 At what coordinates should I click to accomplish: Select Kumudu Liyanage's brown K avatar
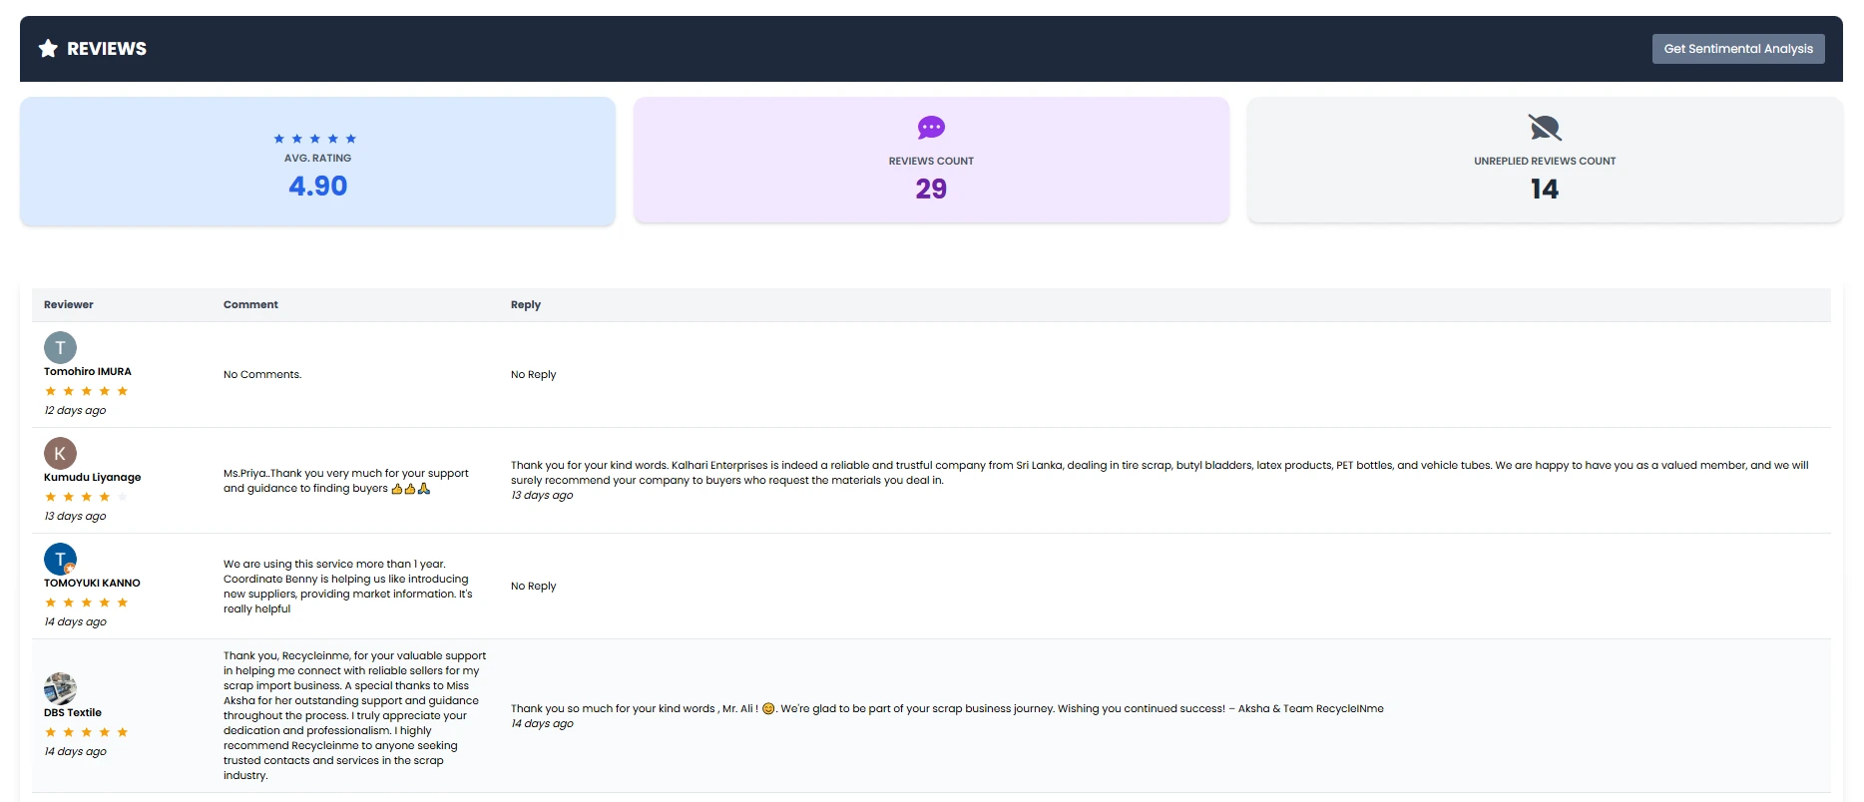(x=60, y=453)
